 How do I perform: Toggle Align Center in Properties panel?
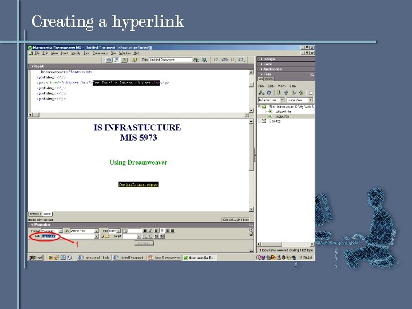(162, 231)
